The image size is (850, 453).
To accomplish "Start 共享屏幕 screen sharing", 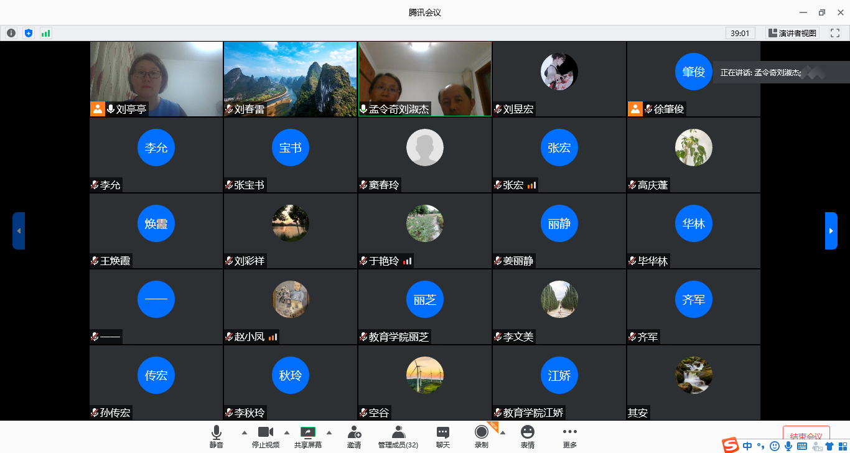I will click(x=308, y=437).
